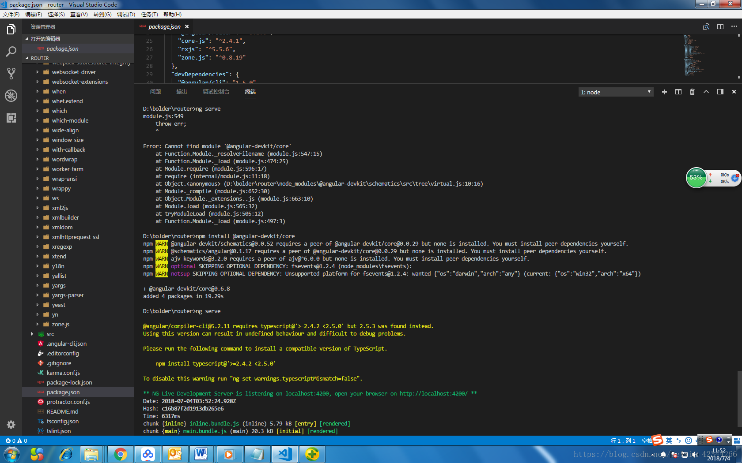742x463 pixels.
Task: Open the .editorconfig file
Action: (78, 353)
